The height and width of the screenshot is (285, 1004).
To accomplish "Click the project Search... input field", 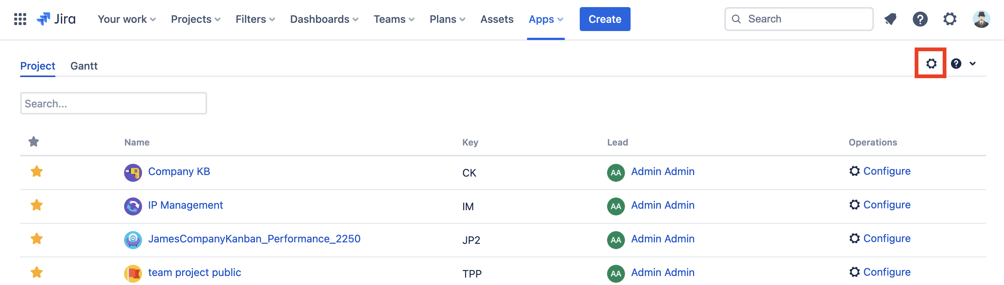I will coord(113,104).
